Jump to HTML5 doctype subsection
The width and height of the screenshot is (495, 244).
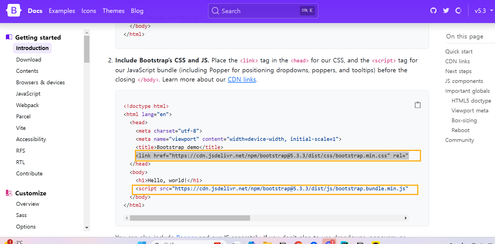pos(471,101)
